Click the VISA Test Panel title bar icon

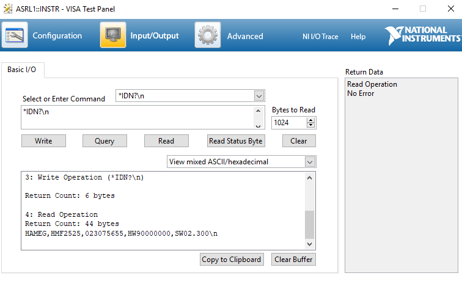8,9
